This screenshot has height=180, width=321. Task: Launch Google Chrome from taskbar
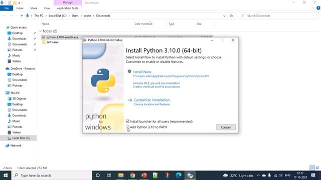[x=132, y=175]
